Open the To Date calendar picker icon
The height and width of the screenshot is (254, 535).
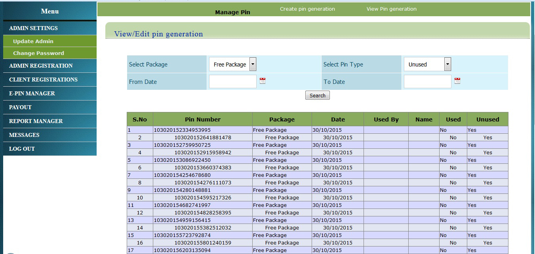point(457,81)
